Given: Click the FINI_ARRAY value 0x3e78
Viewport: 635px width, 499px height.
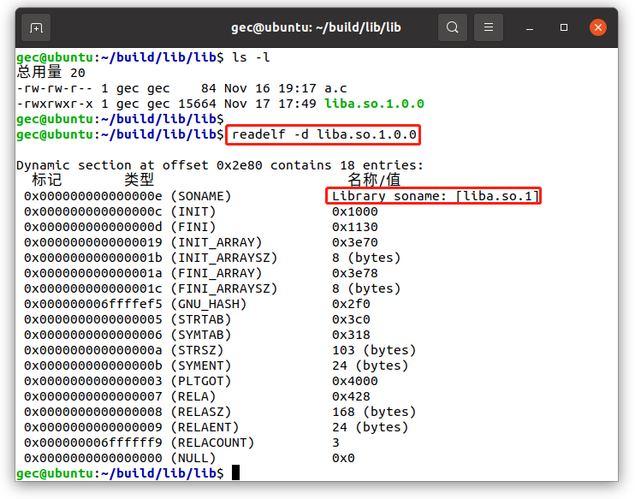Looking at the screenshot, I should pyautogui.click(x=355, y=273).
